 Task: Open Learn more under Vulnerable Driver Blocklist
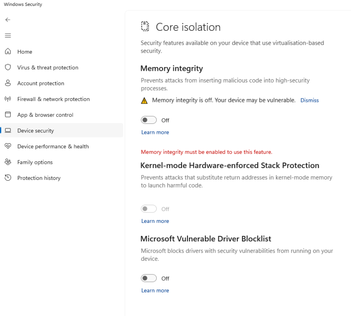[x=155, y=290]
